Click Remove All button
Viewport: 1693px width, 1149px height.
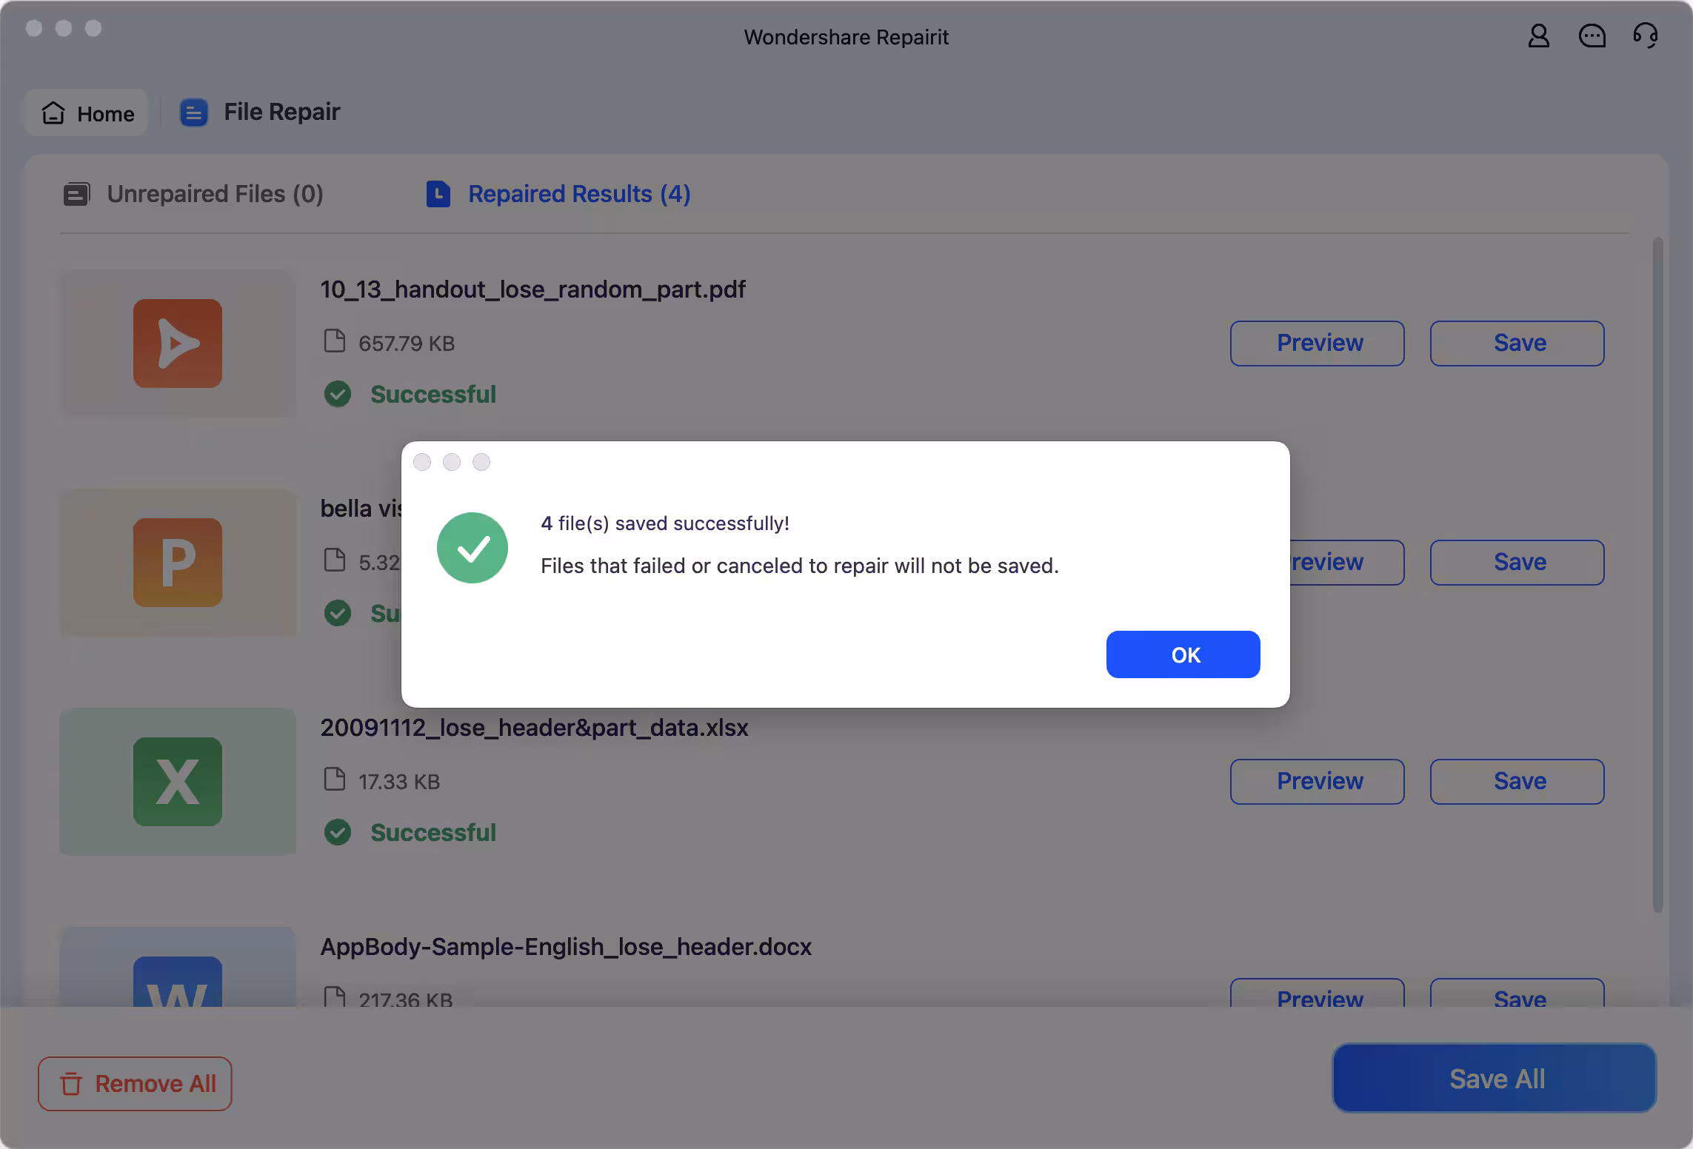[x=135, y=1084]
